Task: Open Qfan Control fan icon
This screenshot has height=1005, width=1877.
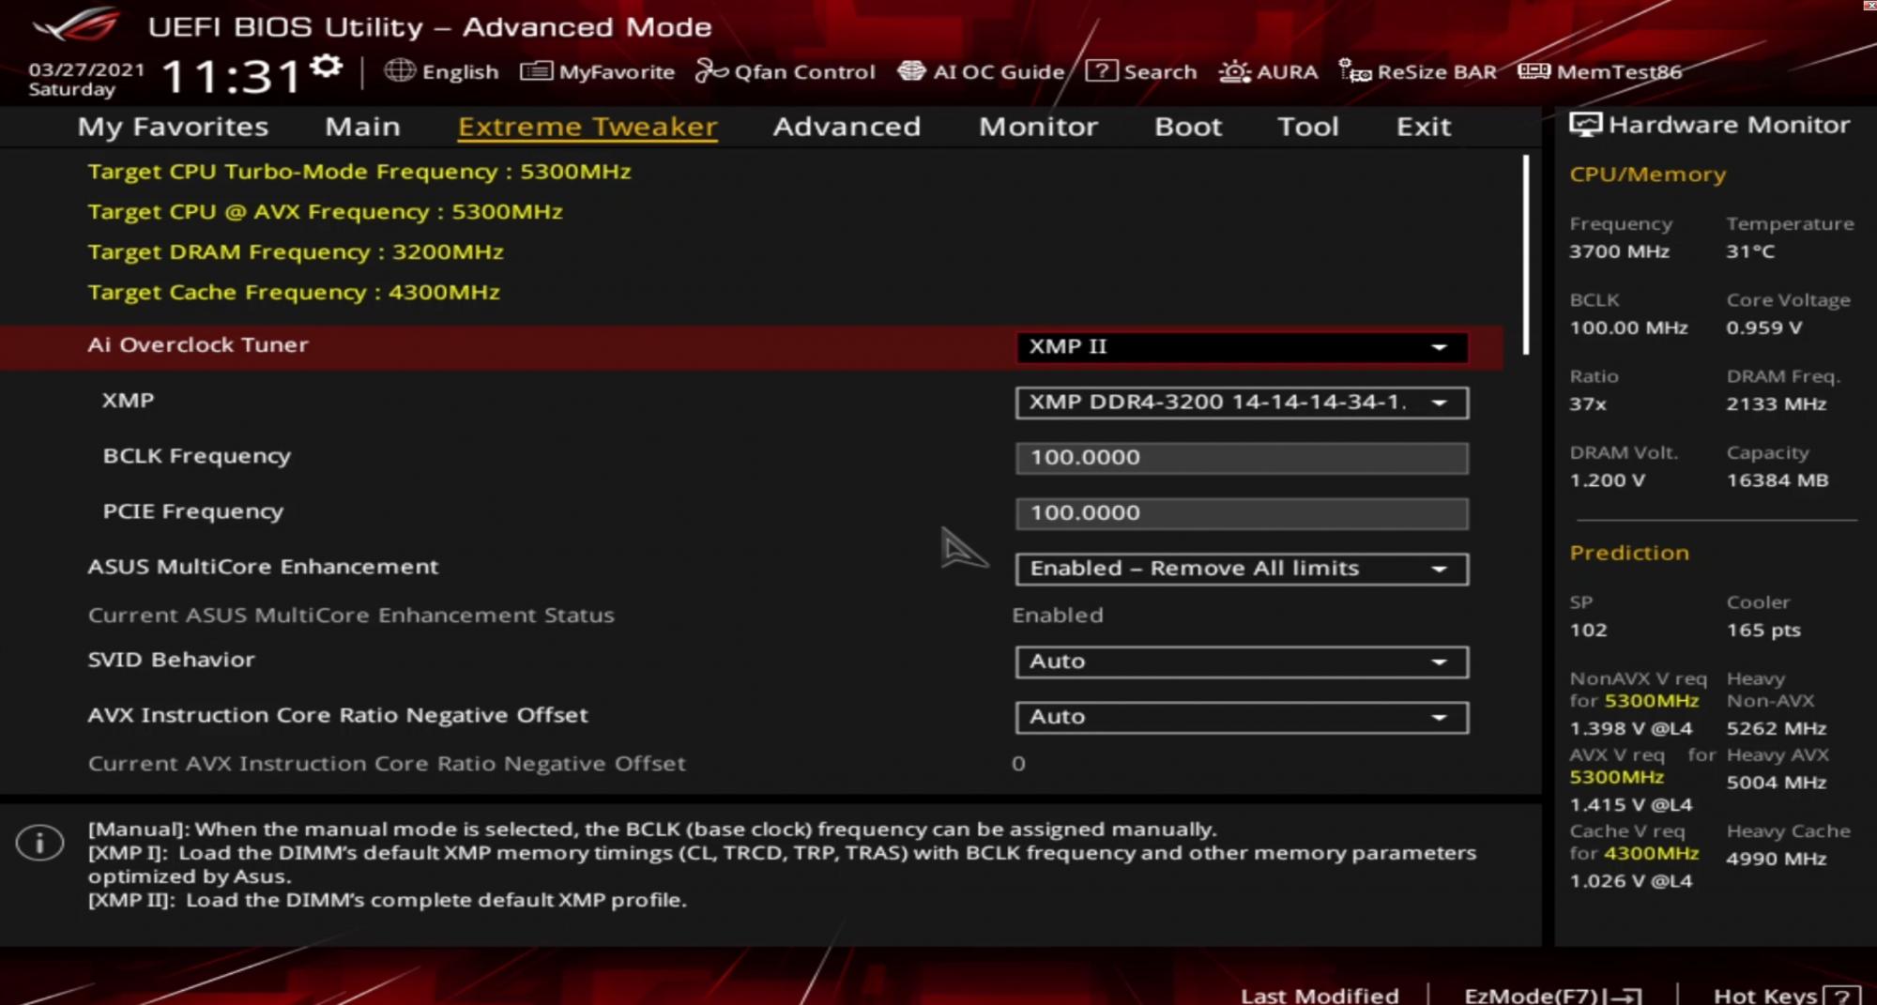Action: coord(711,71)
